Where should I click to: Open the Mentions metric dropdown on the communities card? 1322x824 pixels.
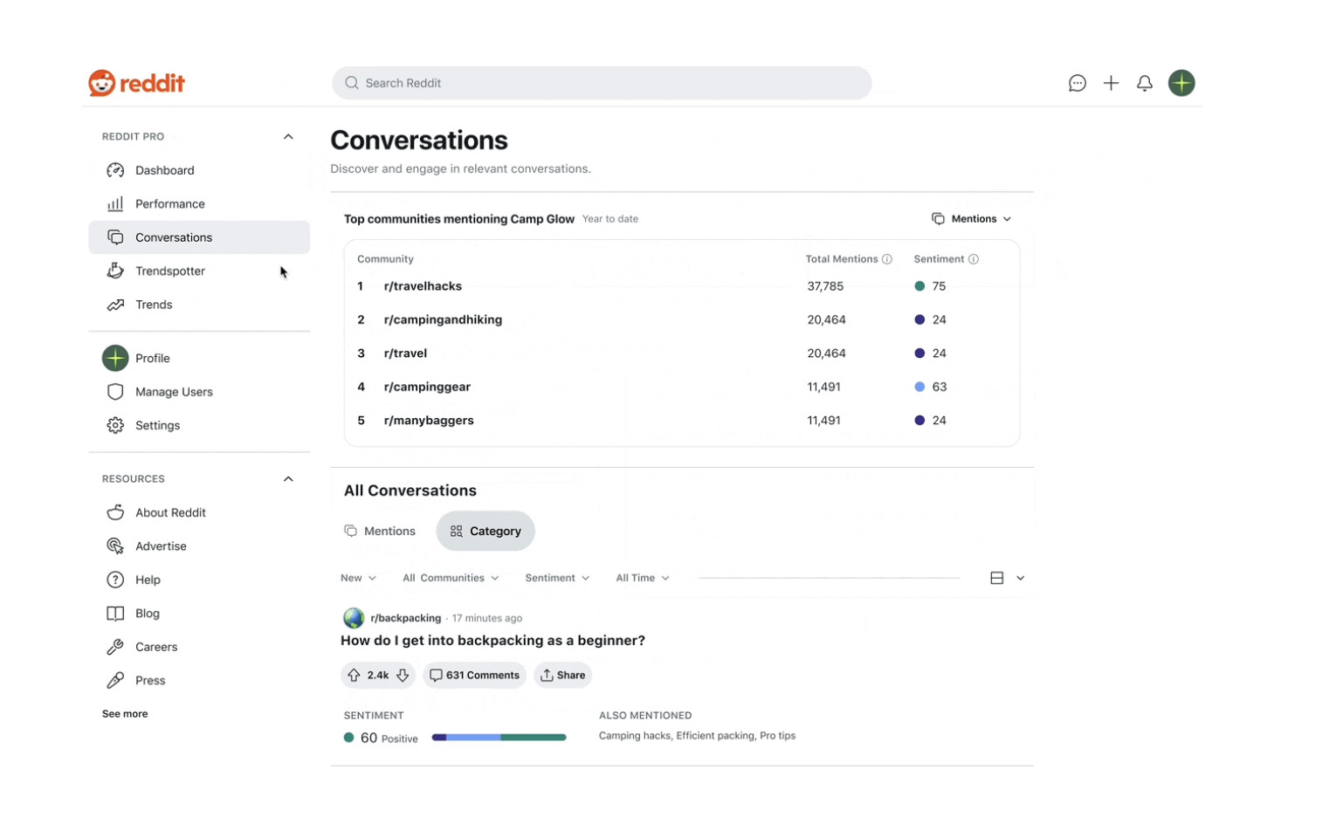click(970, 218)
